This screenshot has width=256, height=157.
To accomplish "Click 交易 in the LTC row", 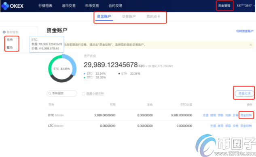I will click(x=235, y=126).
